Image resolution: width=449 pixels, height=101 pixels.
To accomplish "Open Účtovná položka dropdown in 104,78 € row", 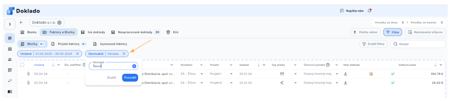I will click(337, 74).
